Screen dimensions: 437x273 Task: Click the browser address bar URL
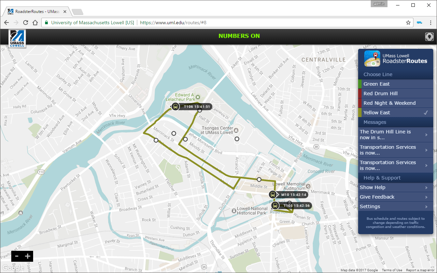point(173,23)
